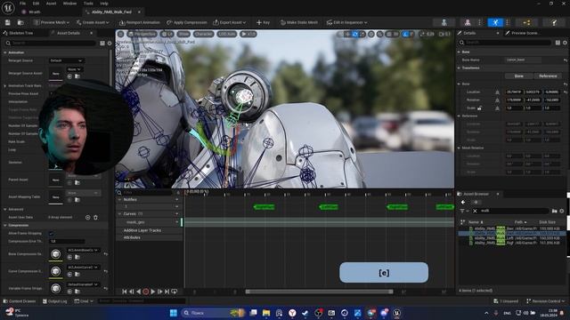
Task: Select the scale gizmo tool in viewport
Action: pyautogui.click(x=362, y=34)
